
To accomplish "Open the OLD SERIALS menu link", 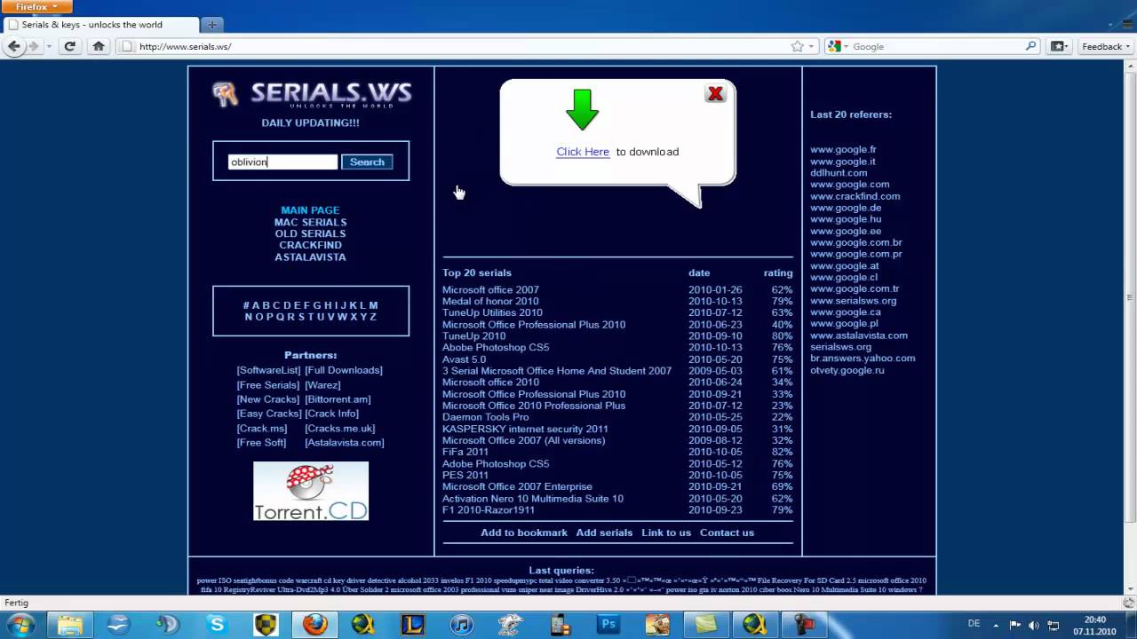I will (310, 233).
